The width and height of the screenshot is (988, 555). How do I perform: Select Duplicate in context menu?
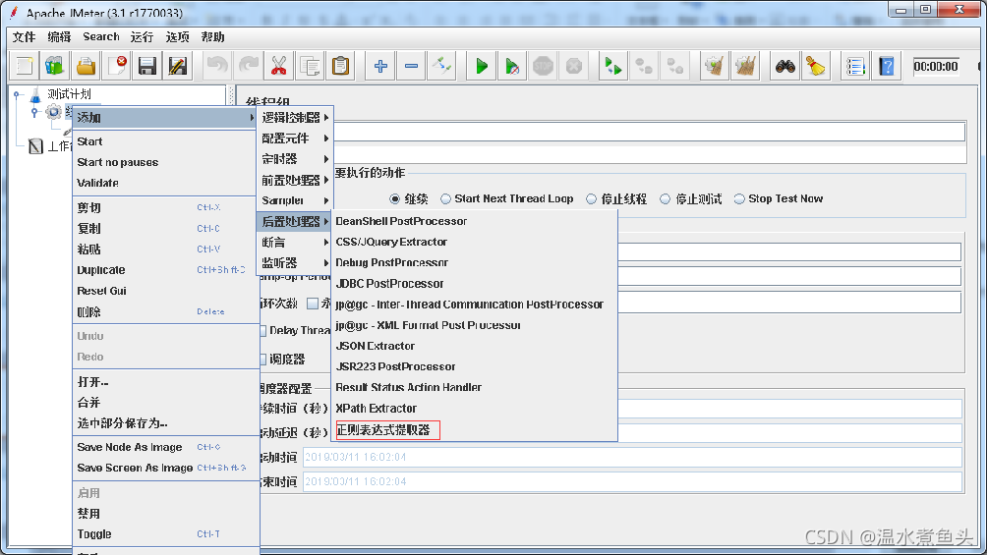[165, 270]
